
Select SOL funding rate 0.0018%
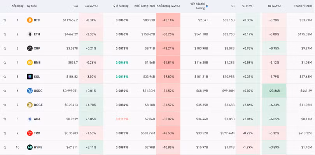122,76
